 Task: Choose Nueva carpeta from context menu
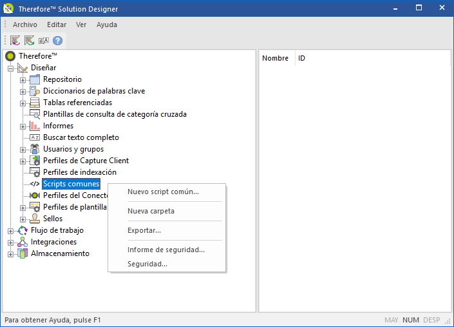click(x=167, y=211)
